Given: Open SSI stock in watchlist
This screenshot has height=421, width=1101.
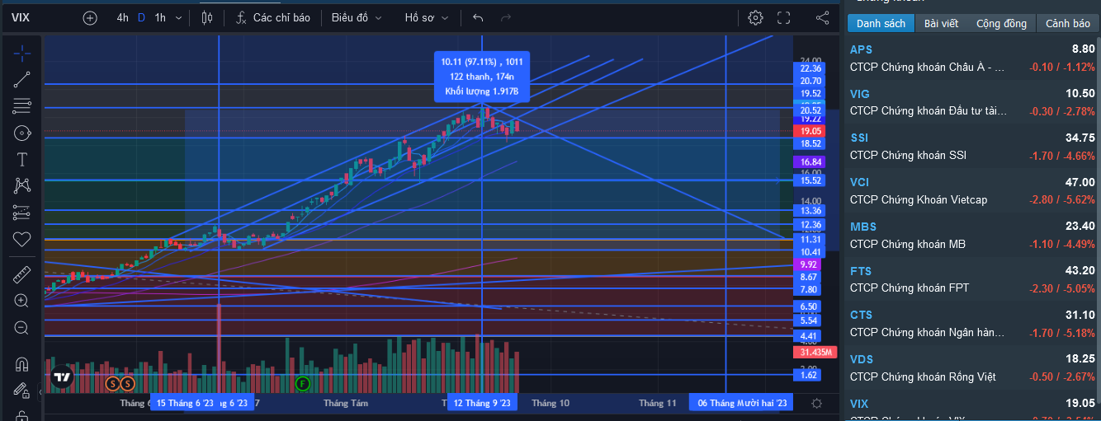Looking at the screenshot, I should (x=972, y=146).
